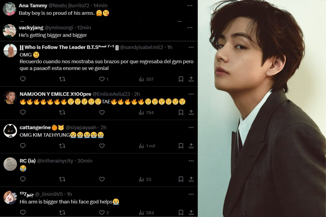The height and width of the screenshot is (217, 326).
Task: Bookmark the RC (ia) tweet
Action: point(181,179)
